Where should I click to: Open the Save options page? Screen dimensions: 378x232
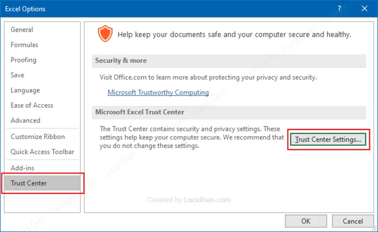pyautogui.click(x=17, y=75)
